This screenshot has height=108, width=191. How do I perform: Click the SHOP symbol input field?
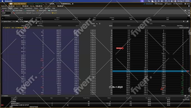point(6,13)
